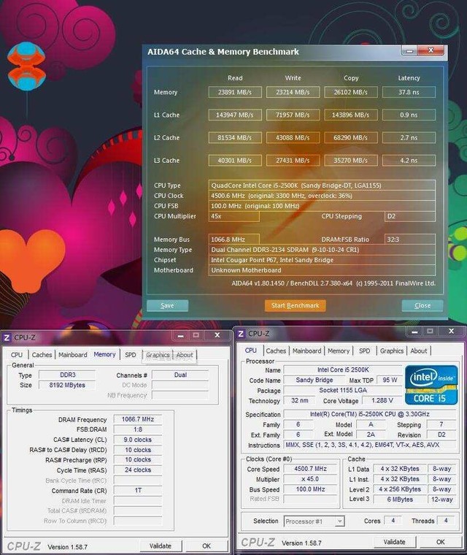467x555 pixels.
Task: Click Chipset field Intel Cougar Point P67
Action: (322, 260)
